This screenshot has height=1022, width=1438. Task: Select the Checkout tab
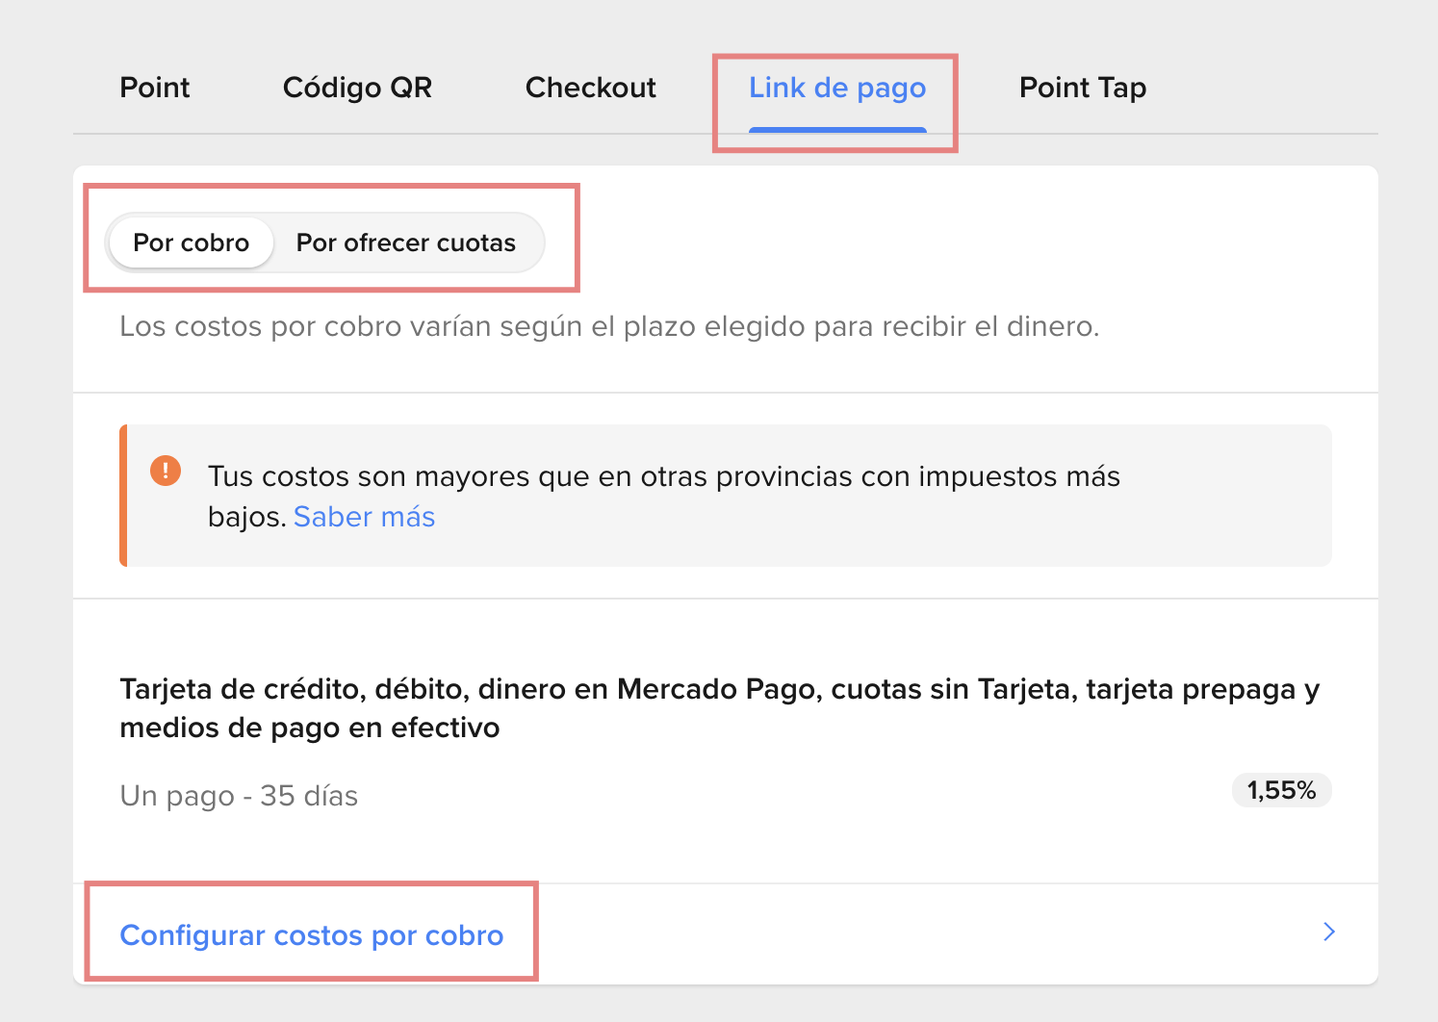click(590, 88)
